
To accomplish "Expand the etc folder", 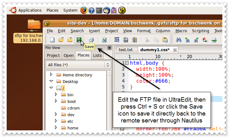I will click(x=56, y=121).
